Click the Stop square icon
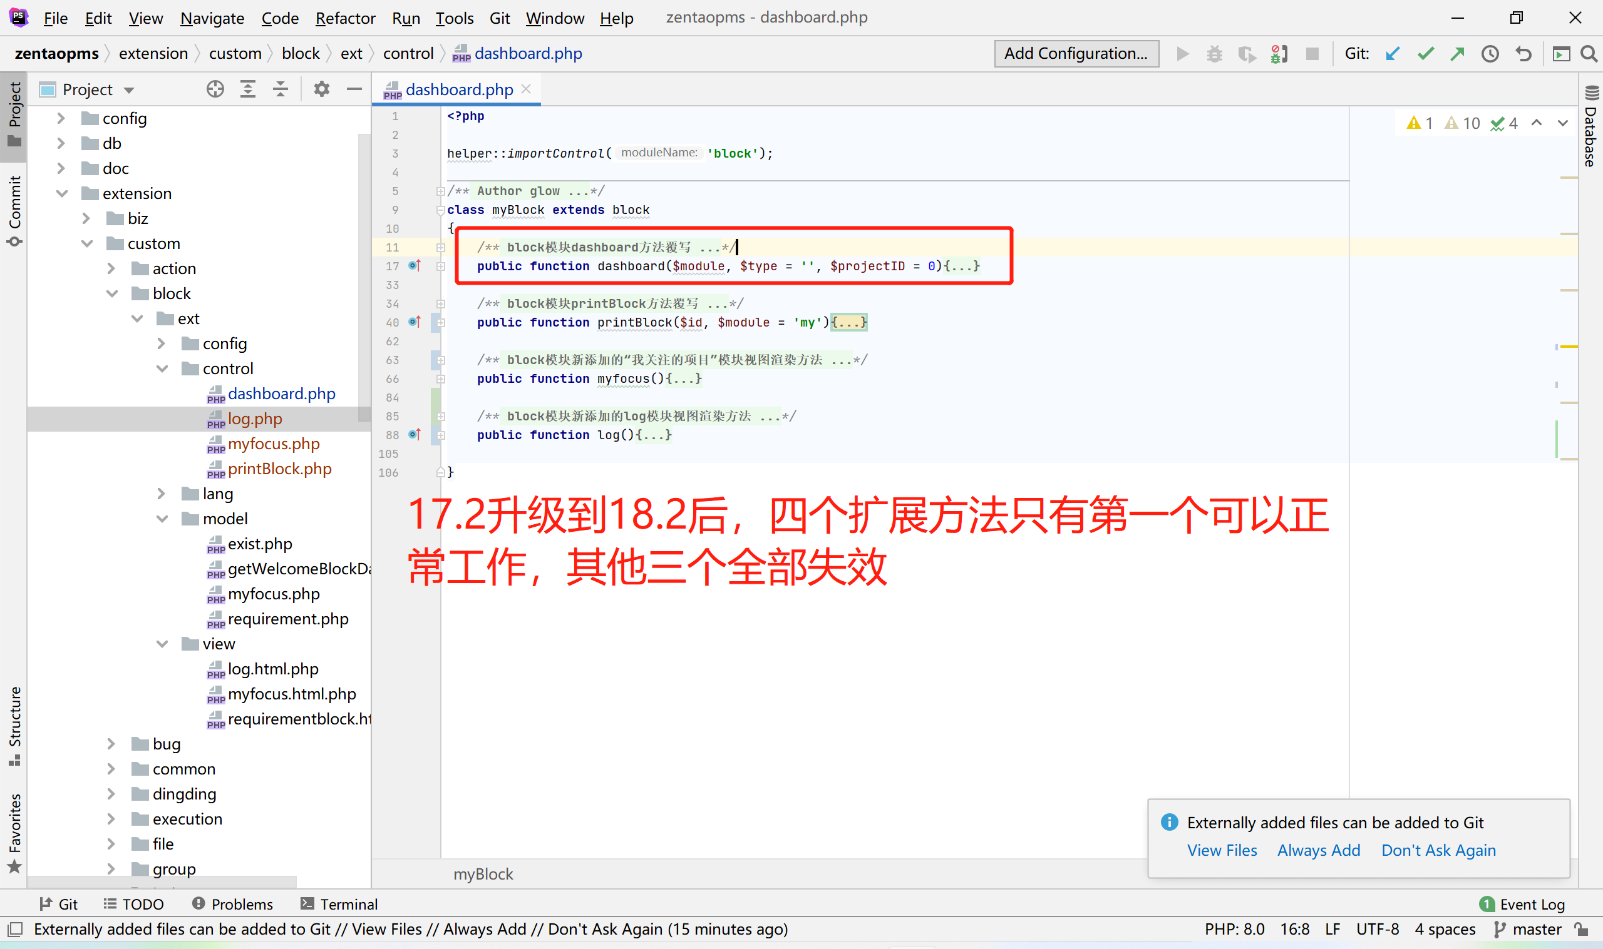This screenshot has height=949, width=1603. coord(1312,54)
